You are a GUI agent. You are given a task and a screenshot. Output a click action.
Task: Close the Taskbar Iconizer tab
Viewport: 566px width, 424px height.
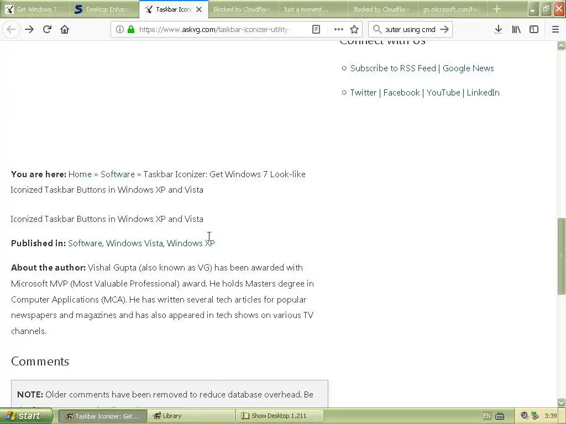[199, 9]
